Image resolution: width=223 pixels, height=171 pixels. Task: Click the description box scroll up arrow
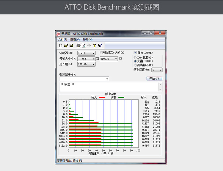pyautogui.click(x=160, y=85)
